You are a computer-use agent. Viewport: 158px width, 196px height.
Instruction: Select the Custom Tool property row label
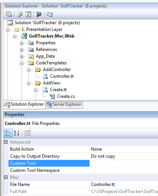click(49, 163)
